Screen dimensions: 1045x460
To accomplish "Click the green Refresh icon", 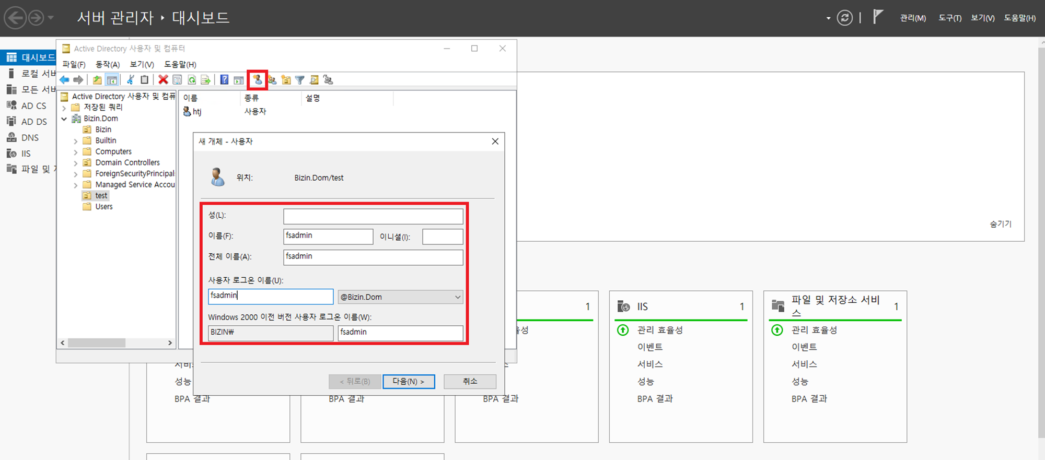I will (192, 80).
